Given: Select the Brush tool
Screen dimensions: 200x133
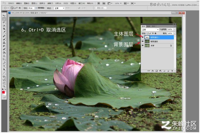Looking at the screenshot, I should click(x=4, y=39).
